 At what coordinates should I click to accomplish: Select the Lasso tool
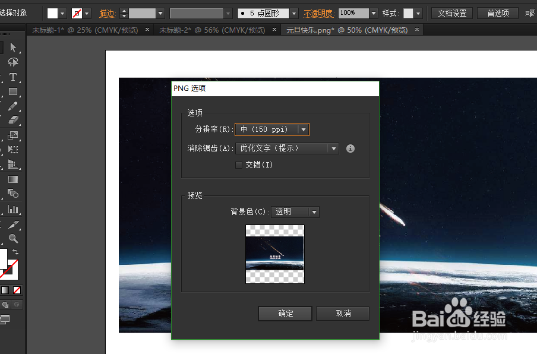pos(13,62)
